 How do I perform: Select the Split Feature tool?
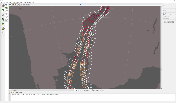[6, 20]
